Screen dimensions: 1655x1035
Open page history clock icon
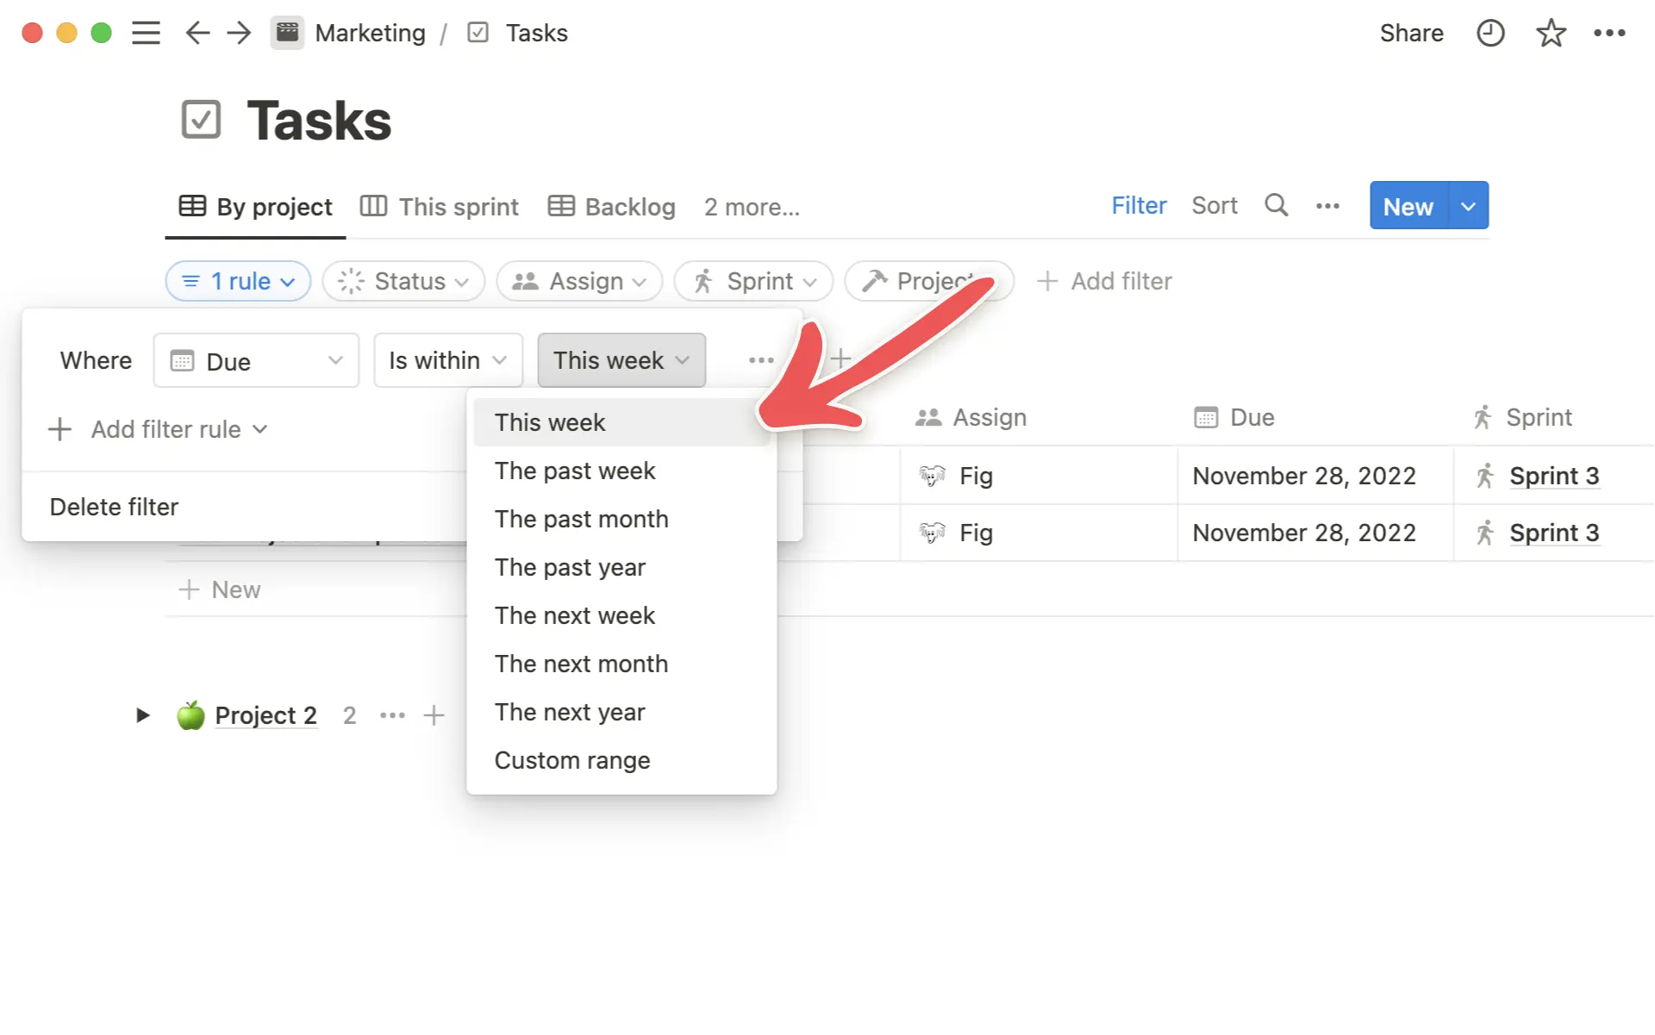tap(1490, 33)
